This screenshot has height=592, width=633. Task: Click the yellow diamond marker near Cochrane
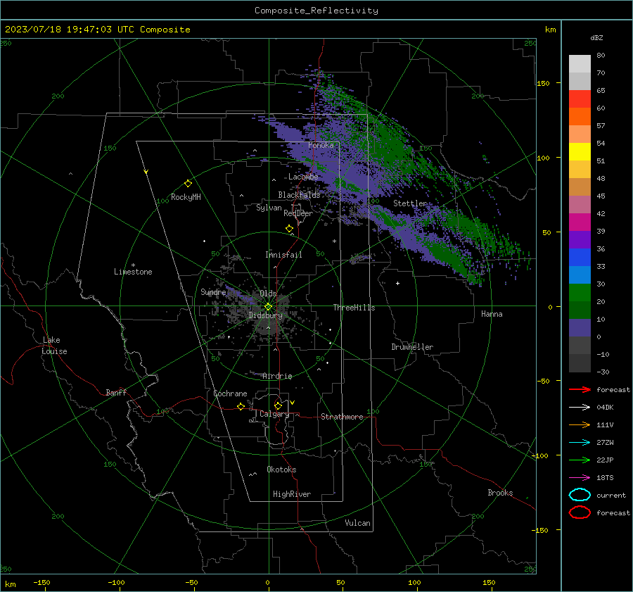(x=241, y=406)
